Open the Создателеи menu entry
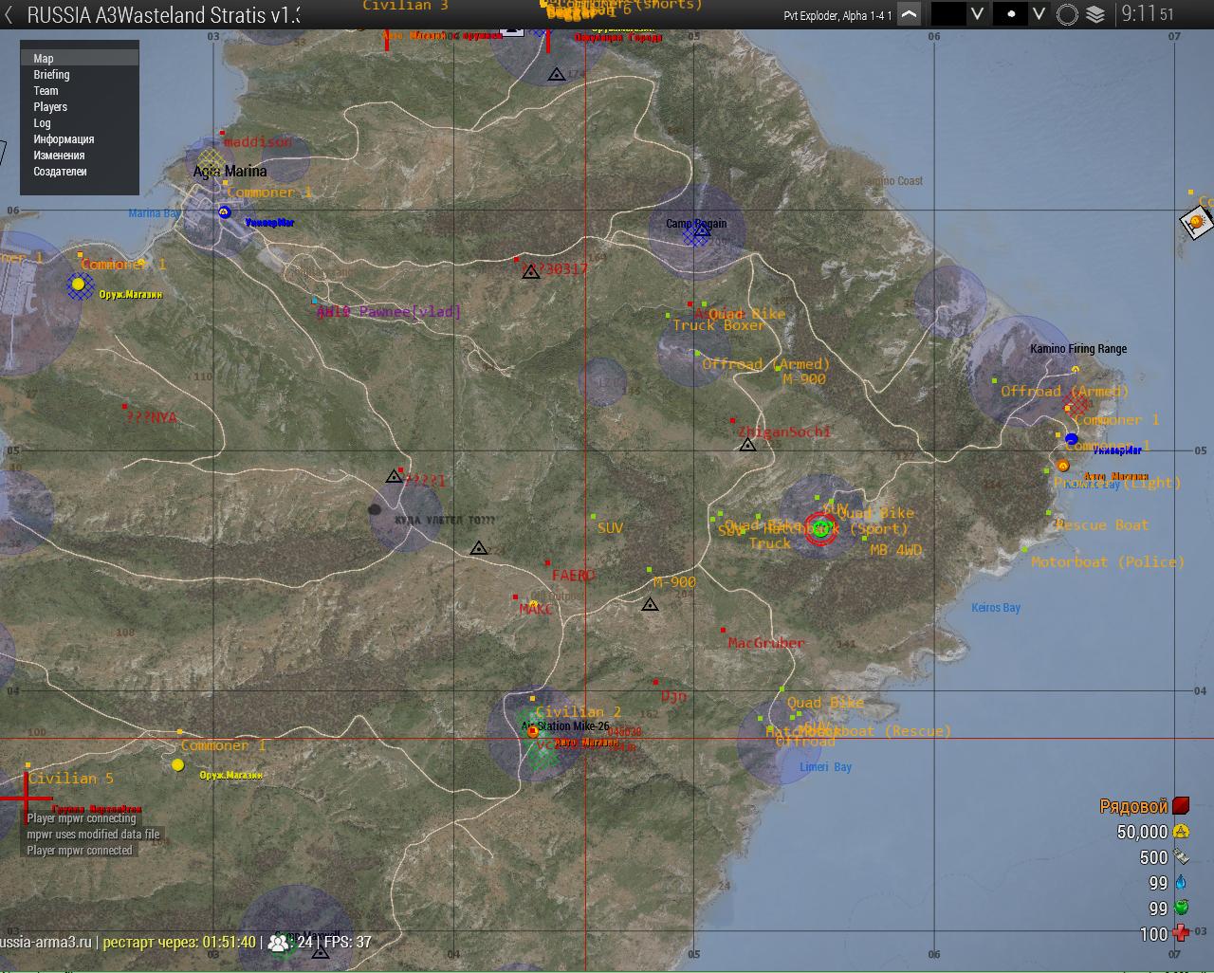1214x973 pixels. 60,172
